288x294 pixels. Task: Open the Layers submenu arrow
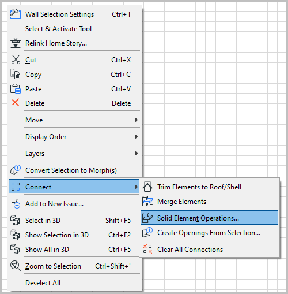pyautogui.click(x=137, y=153)
